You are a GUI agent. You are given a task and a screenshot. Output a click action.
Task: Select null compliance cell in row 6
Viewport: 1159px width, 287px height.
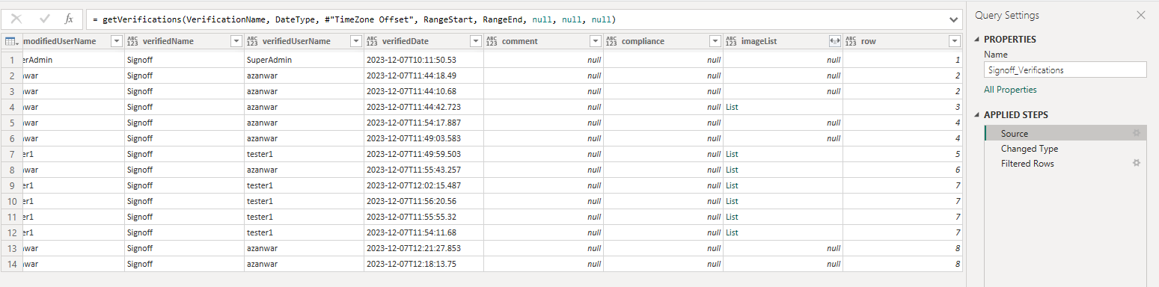[663, 138]
